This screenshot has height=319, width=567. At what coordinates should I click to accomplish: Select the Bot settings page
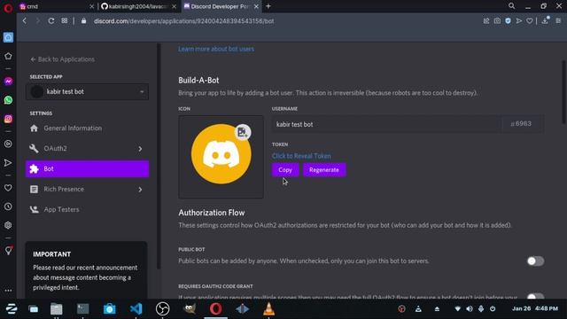point(87,169)
